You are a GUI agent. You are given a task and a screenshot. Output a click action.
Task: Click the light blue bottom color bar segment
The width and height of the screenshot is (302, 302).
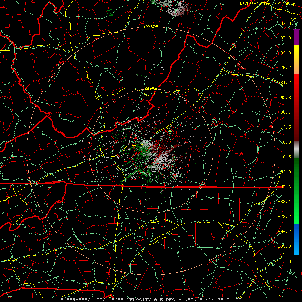296,248
